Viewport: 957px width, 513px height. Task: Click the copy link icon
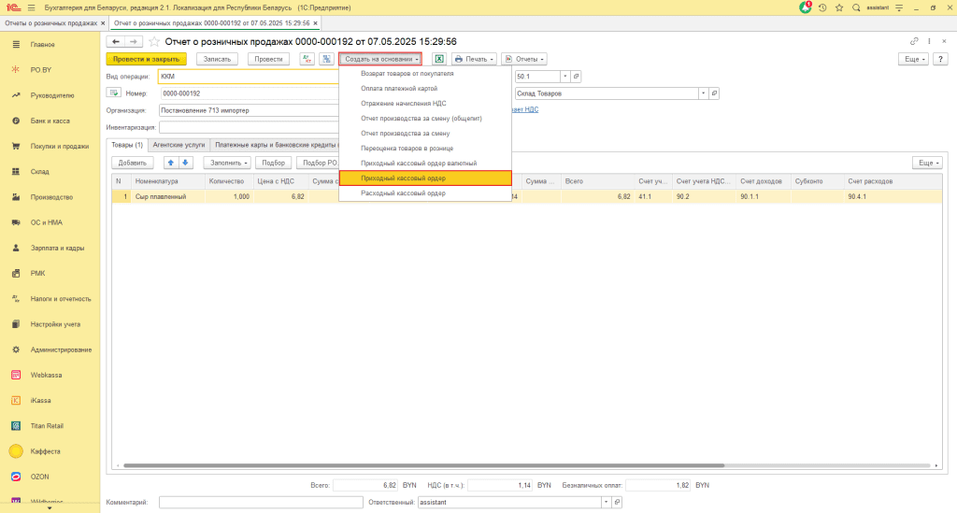tap(914, 42)
